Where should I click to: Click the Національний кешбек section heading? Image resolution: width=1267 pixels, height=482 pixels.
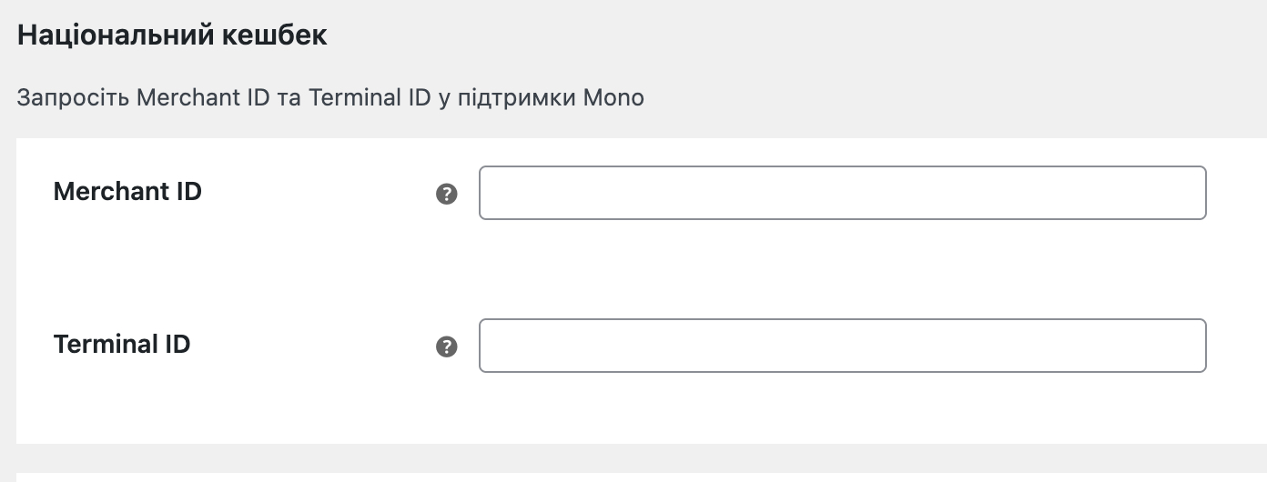[x=172, y=36]
